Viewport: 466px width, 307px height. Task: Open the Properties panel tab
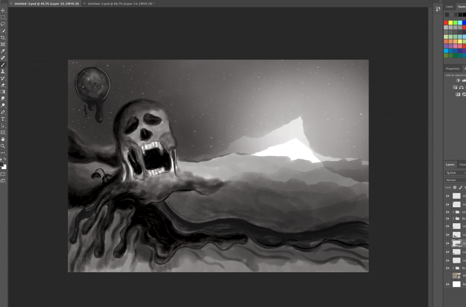pos(452,68)
